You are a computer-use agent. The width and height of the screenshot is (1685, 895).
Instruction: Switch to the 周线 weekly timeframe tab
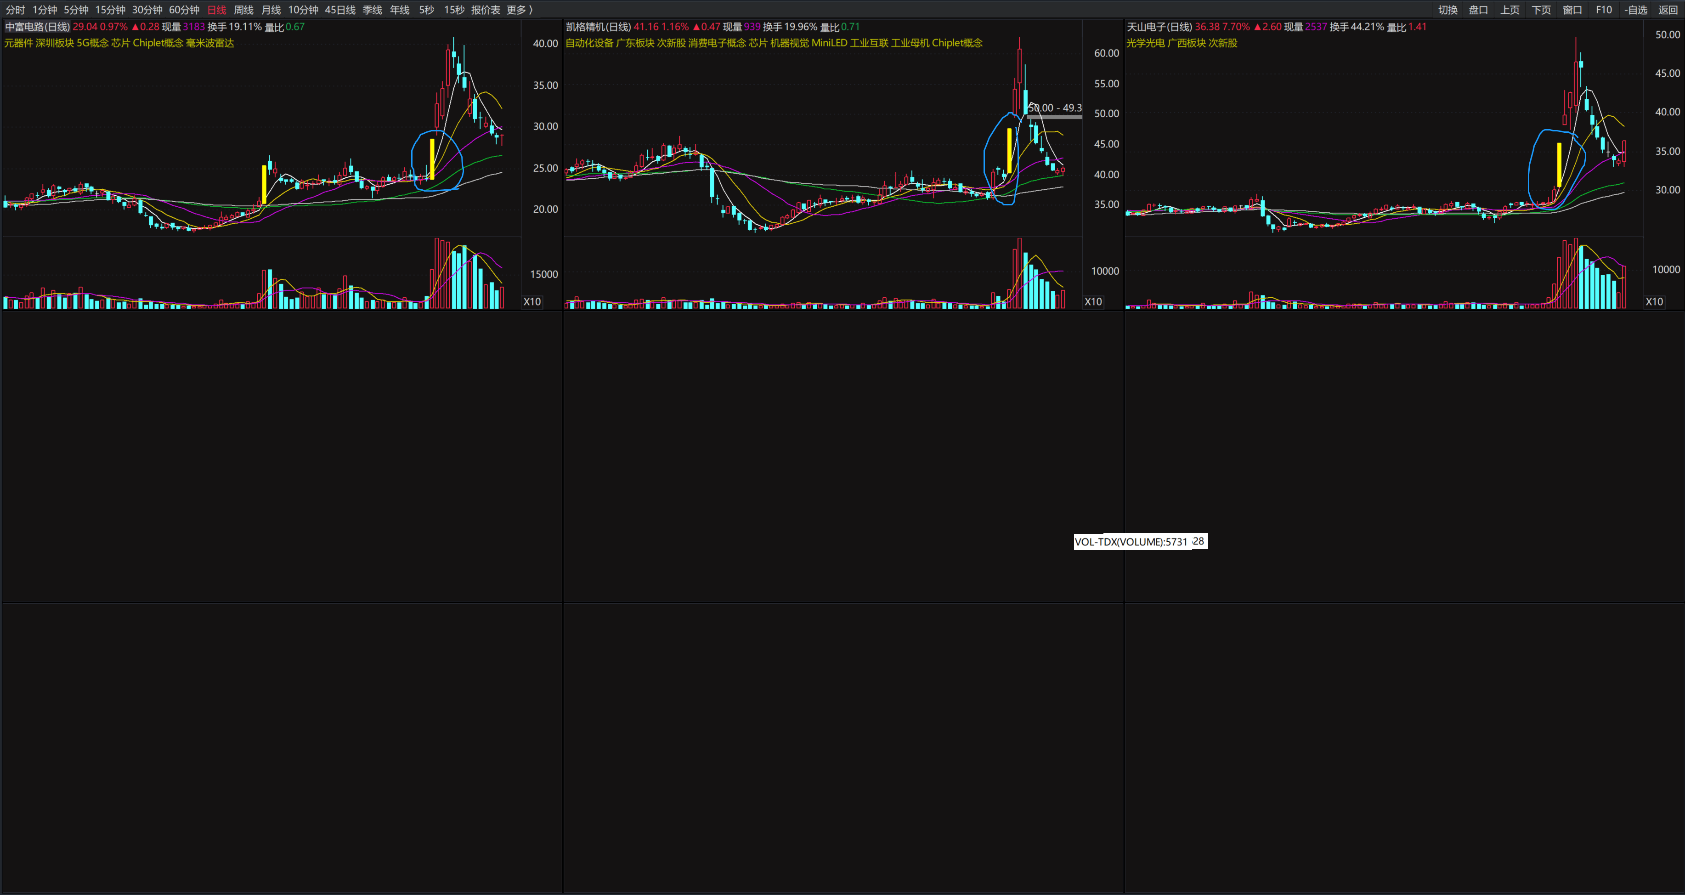[243, 10]
